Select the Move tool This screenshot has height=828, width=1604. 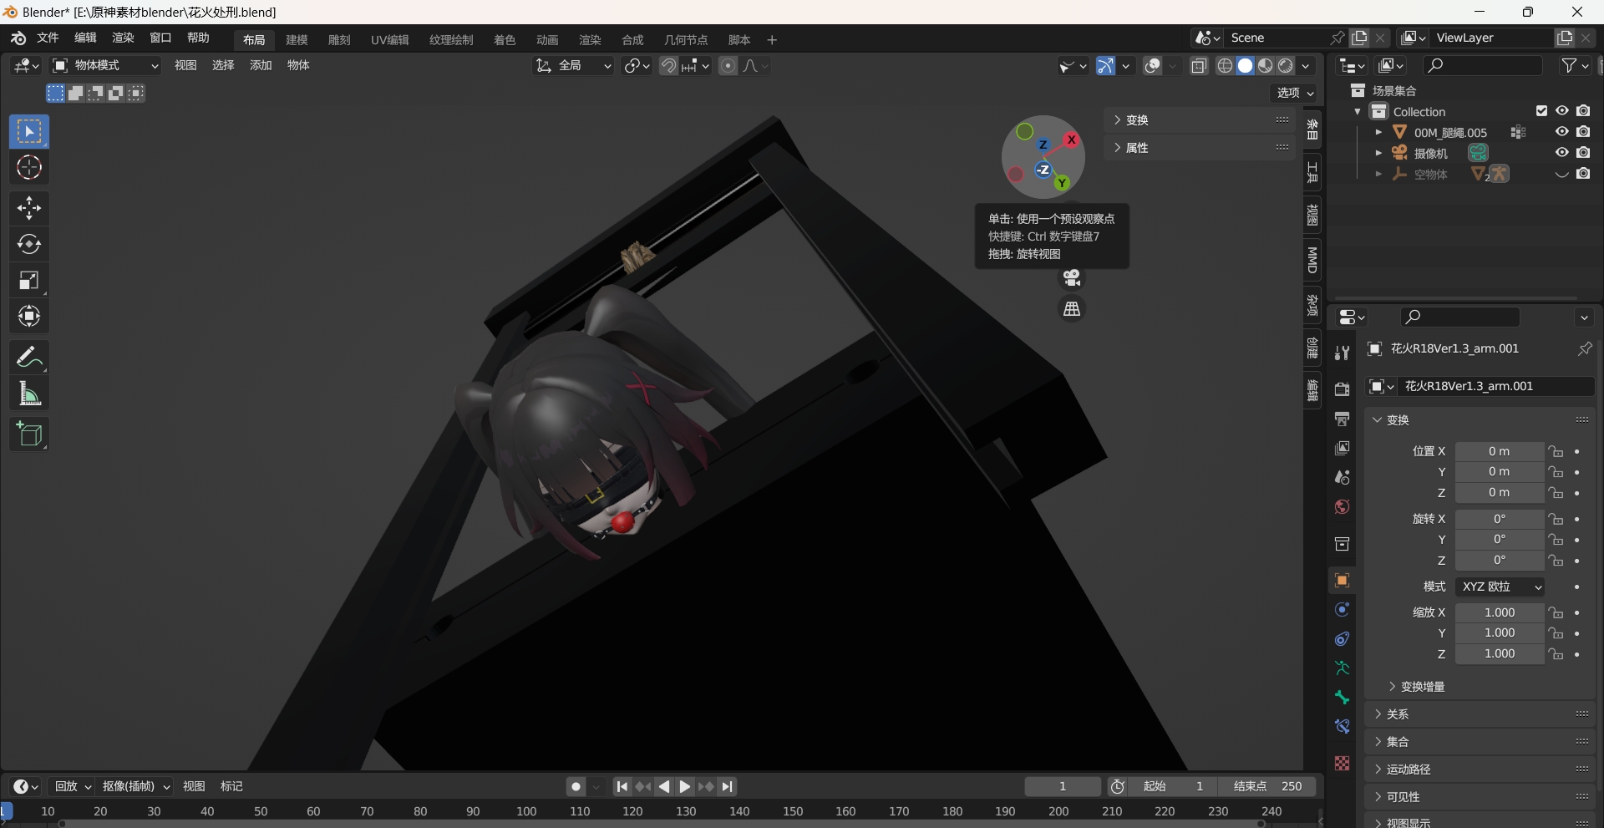coord(29,208)
